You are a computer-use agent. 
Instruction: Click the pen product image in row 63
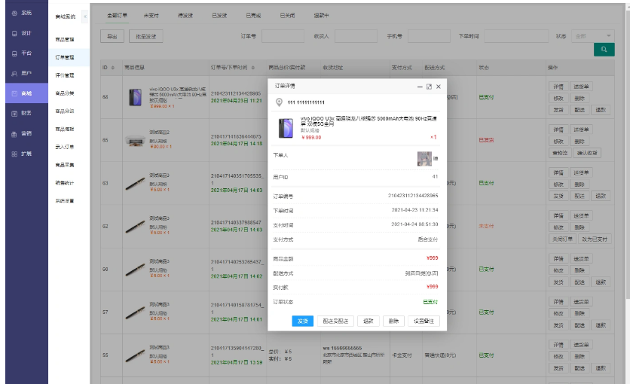135,184
